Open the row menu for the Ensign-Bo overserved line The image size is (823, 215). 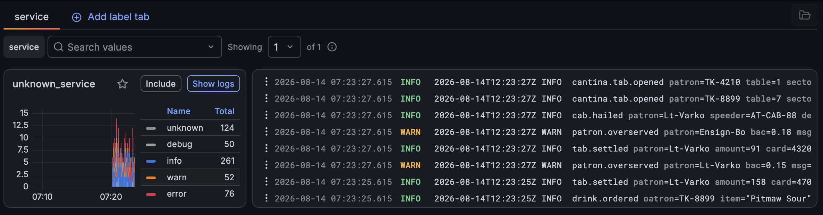(266, 132)
